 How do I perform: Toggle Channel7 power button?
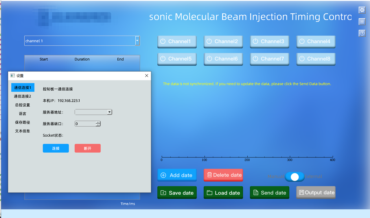269,59
